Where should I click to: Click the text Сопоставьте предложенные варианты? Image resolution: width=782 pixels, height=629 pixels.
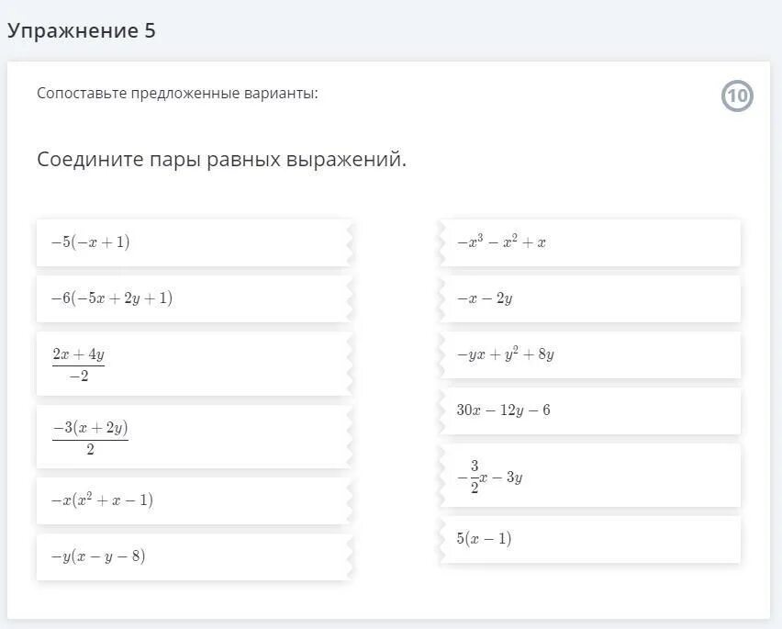click(177, 94)
